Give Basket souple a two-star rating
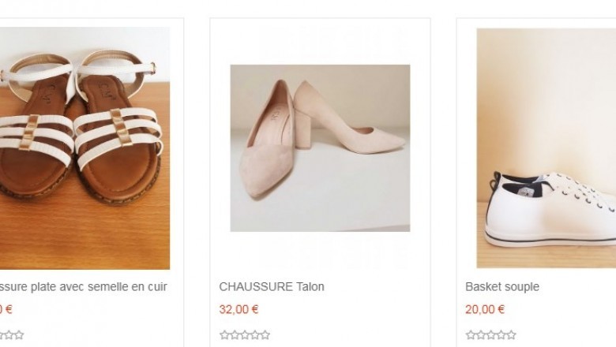The height and width of the screenshot is (347, 616). tap(481, 335)
